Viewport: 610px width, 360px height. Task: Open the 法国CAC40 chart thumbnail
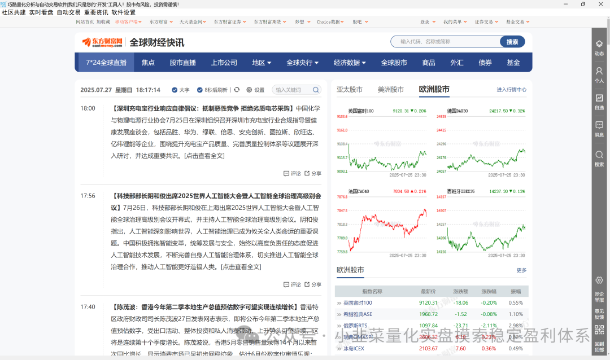pos(382,223)
